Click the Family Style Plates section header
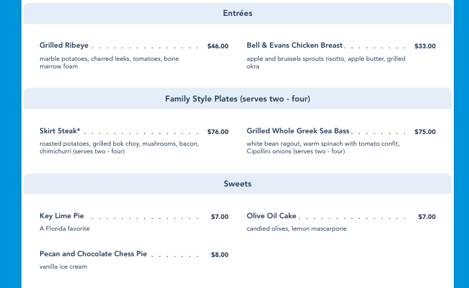 pyautogui.click(x=237, y=99)
